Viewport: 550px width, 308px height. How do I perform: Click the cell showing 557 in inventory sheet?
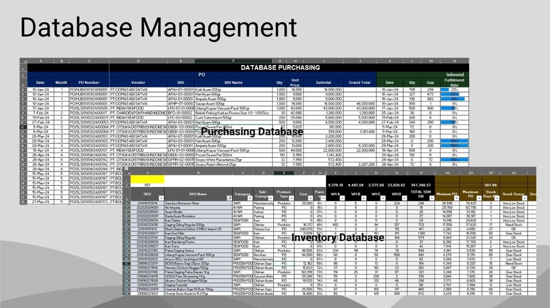click(x=146, y=185)
